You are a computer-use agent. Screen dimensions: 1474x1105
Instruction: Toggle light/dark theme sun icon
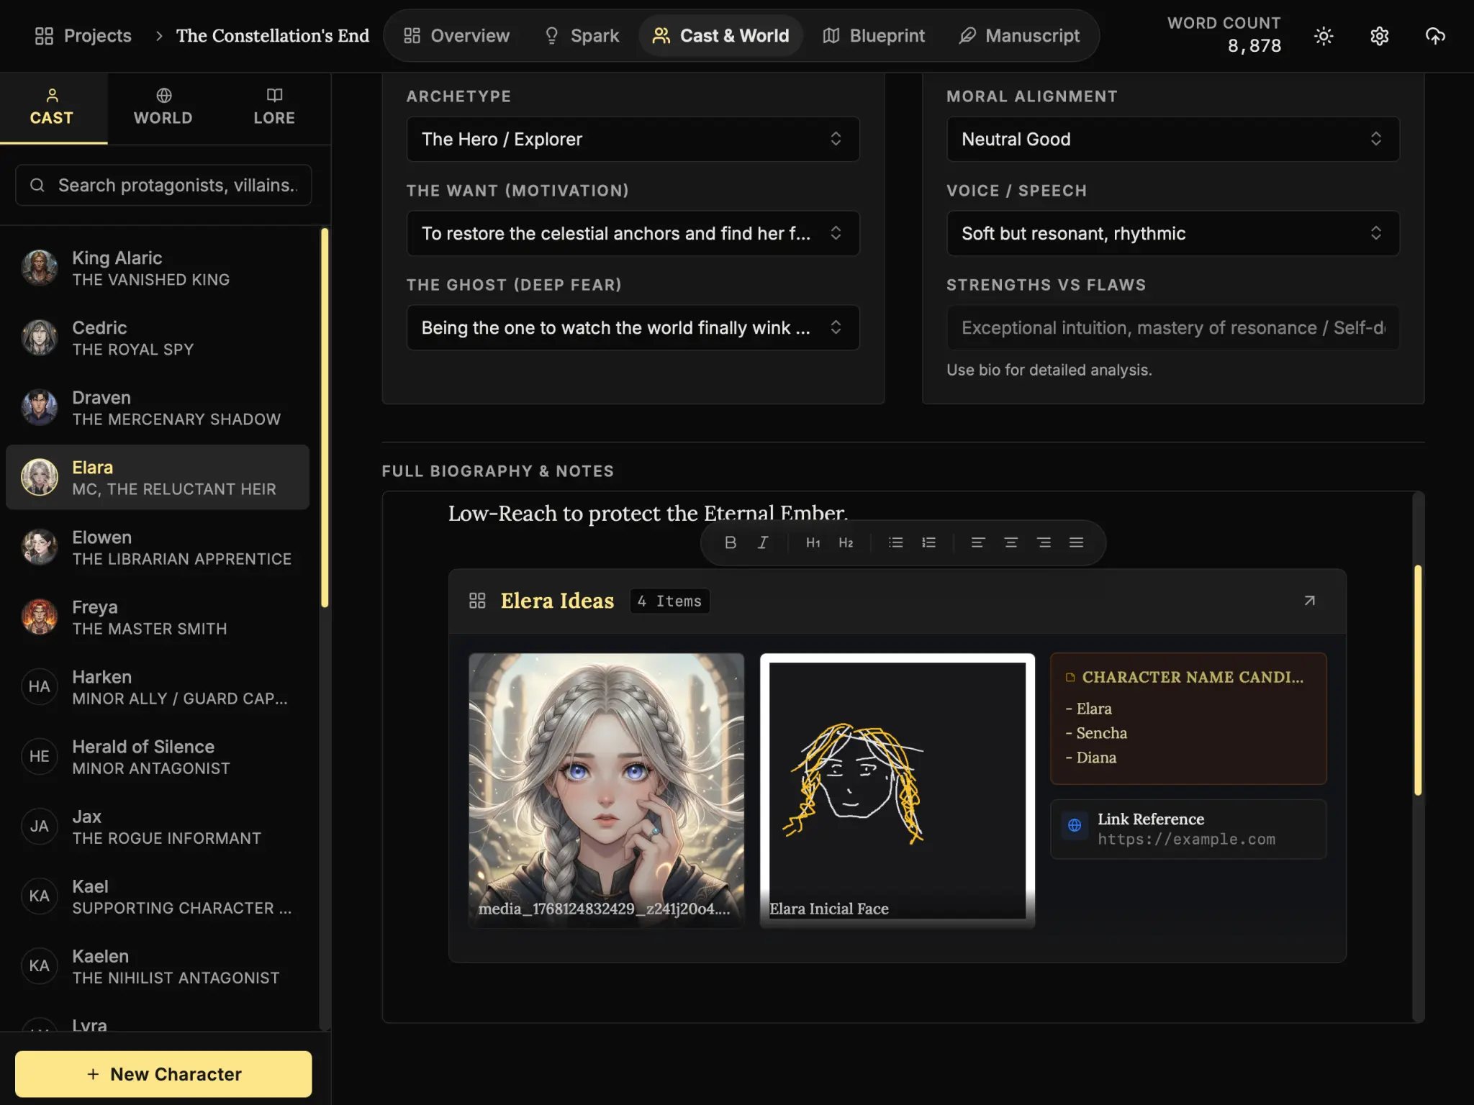[1323, 36]
